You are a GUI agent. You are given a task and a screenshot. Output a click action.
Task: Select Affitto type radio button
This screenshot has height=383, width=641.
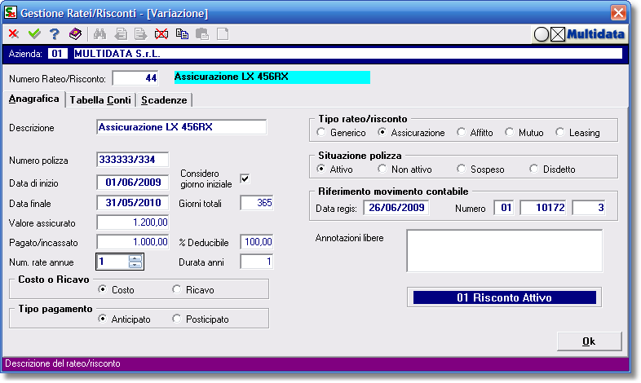tap(461, 132)
